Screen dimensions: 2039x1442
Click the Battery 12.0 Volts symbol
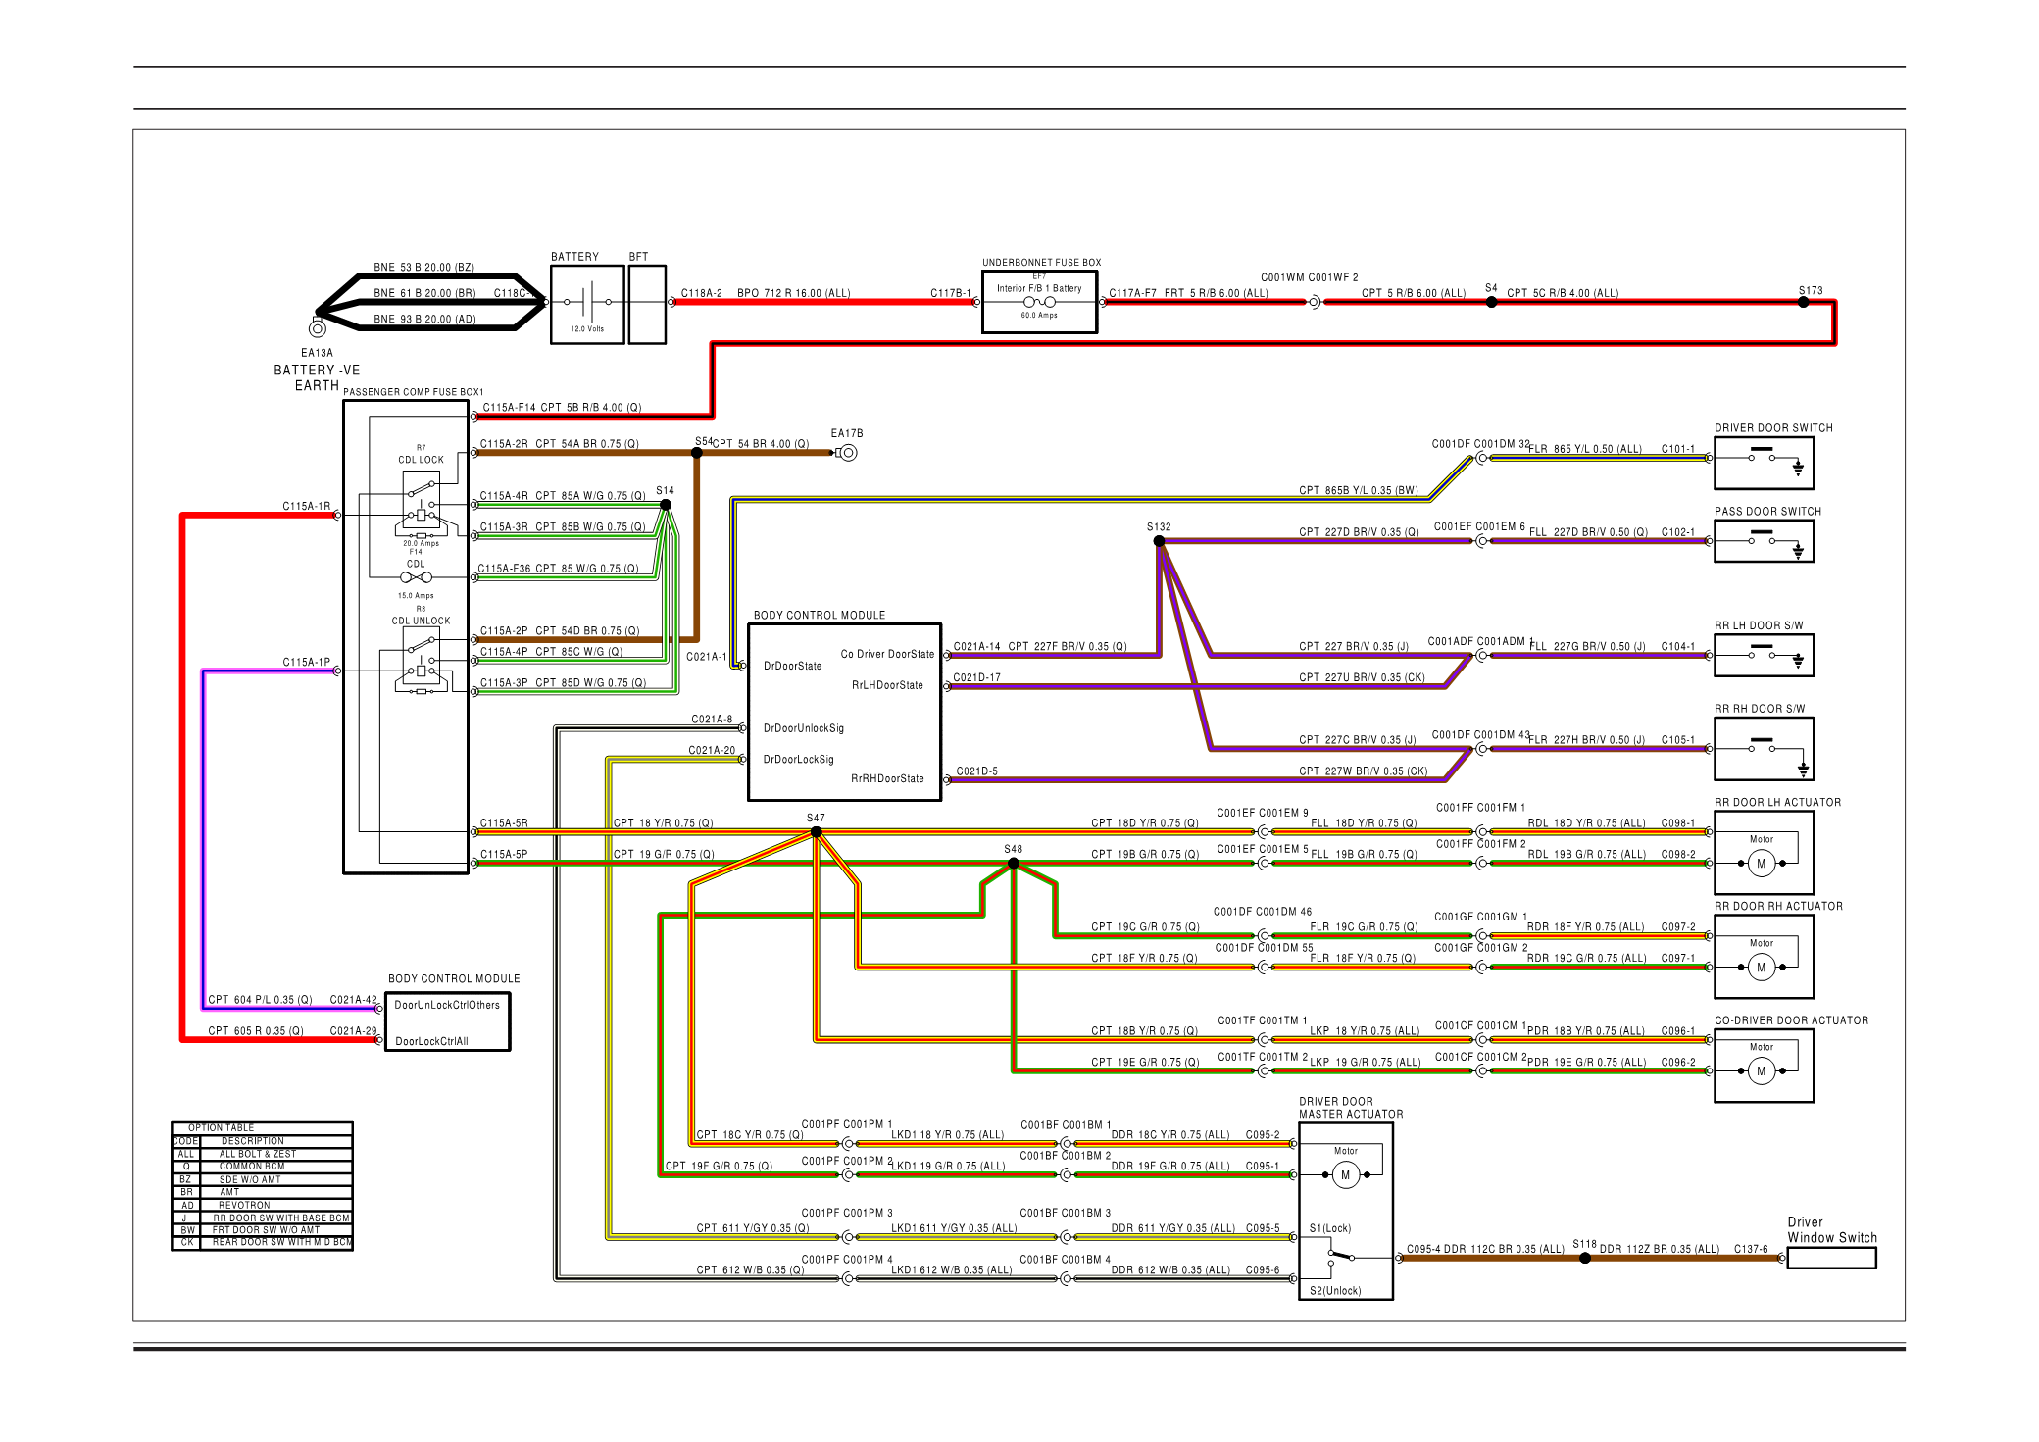pyautogui.click(x=587, y=303)
